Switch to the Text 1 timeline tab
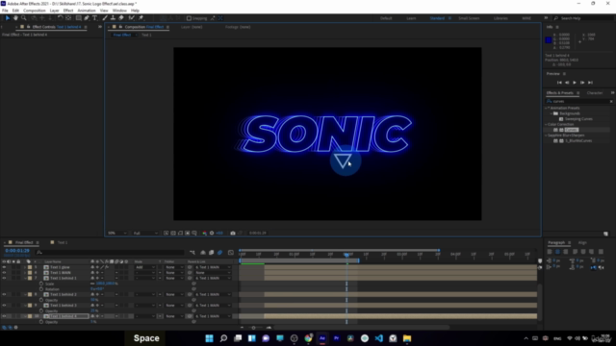616x346 pixels. [62, 242]
